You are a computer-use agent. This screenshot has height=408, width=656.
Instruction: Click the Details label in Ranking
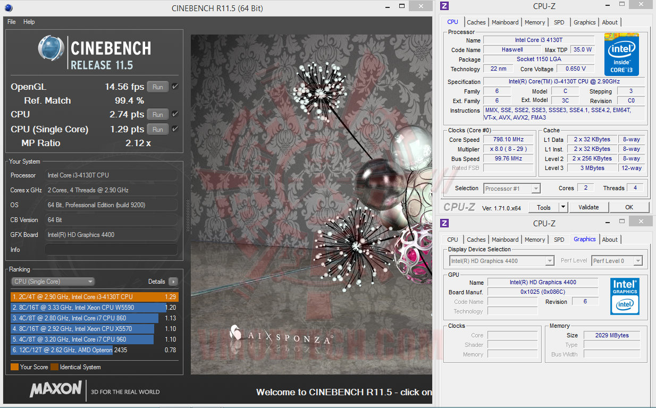(157, 282)
